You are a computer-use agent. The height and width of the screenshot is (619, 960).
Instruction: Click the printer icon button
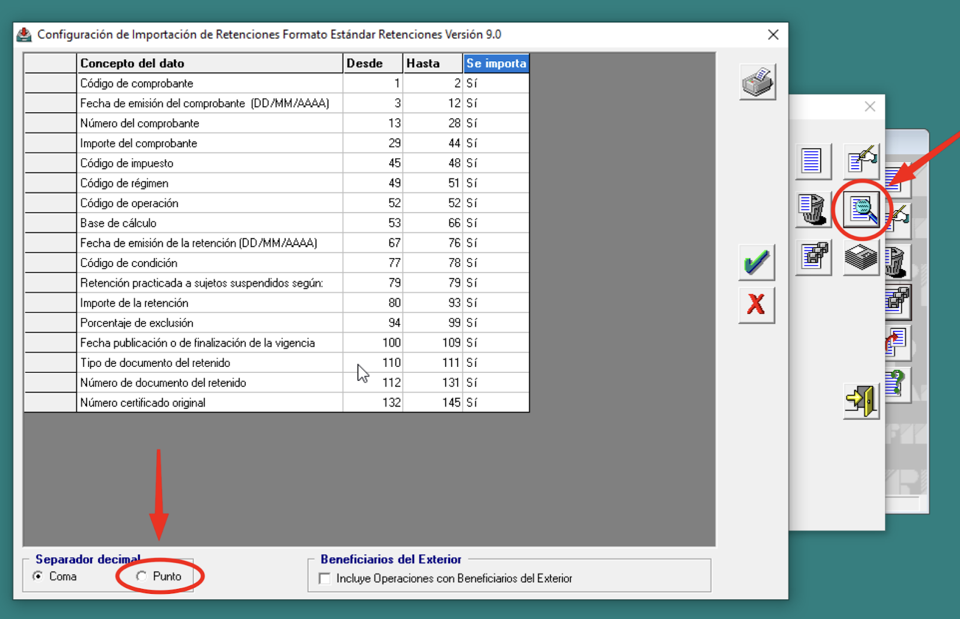click(x=757, y=81)
